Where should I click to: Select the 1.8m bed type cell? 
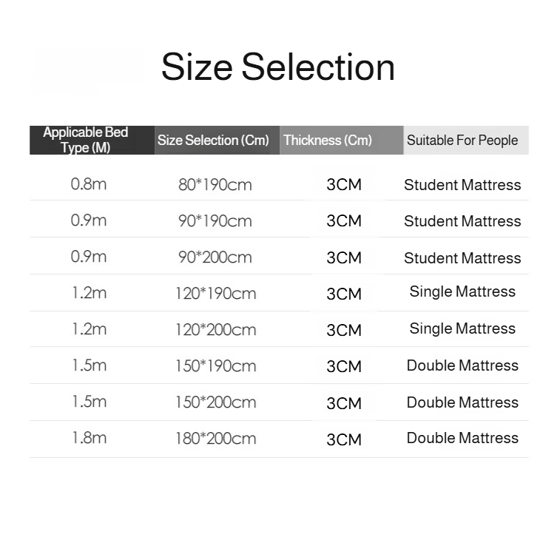coord(89,437)
